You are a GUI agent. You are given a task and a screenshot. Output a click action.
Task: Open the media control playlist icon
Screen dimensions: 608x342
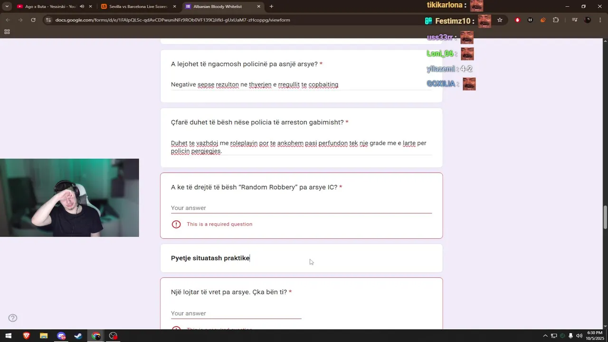[x=575, y=20]
